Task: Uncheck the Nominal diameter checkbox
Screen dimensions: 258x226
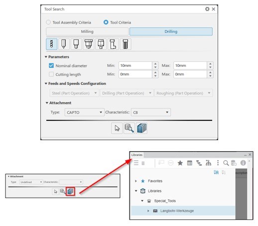Action: tap(51, 65)
